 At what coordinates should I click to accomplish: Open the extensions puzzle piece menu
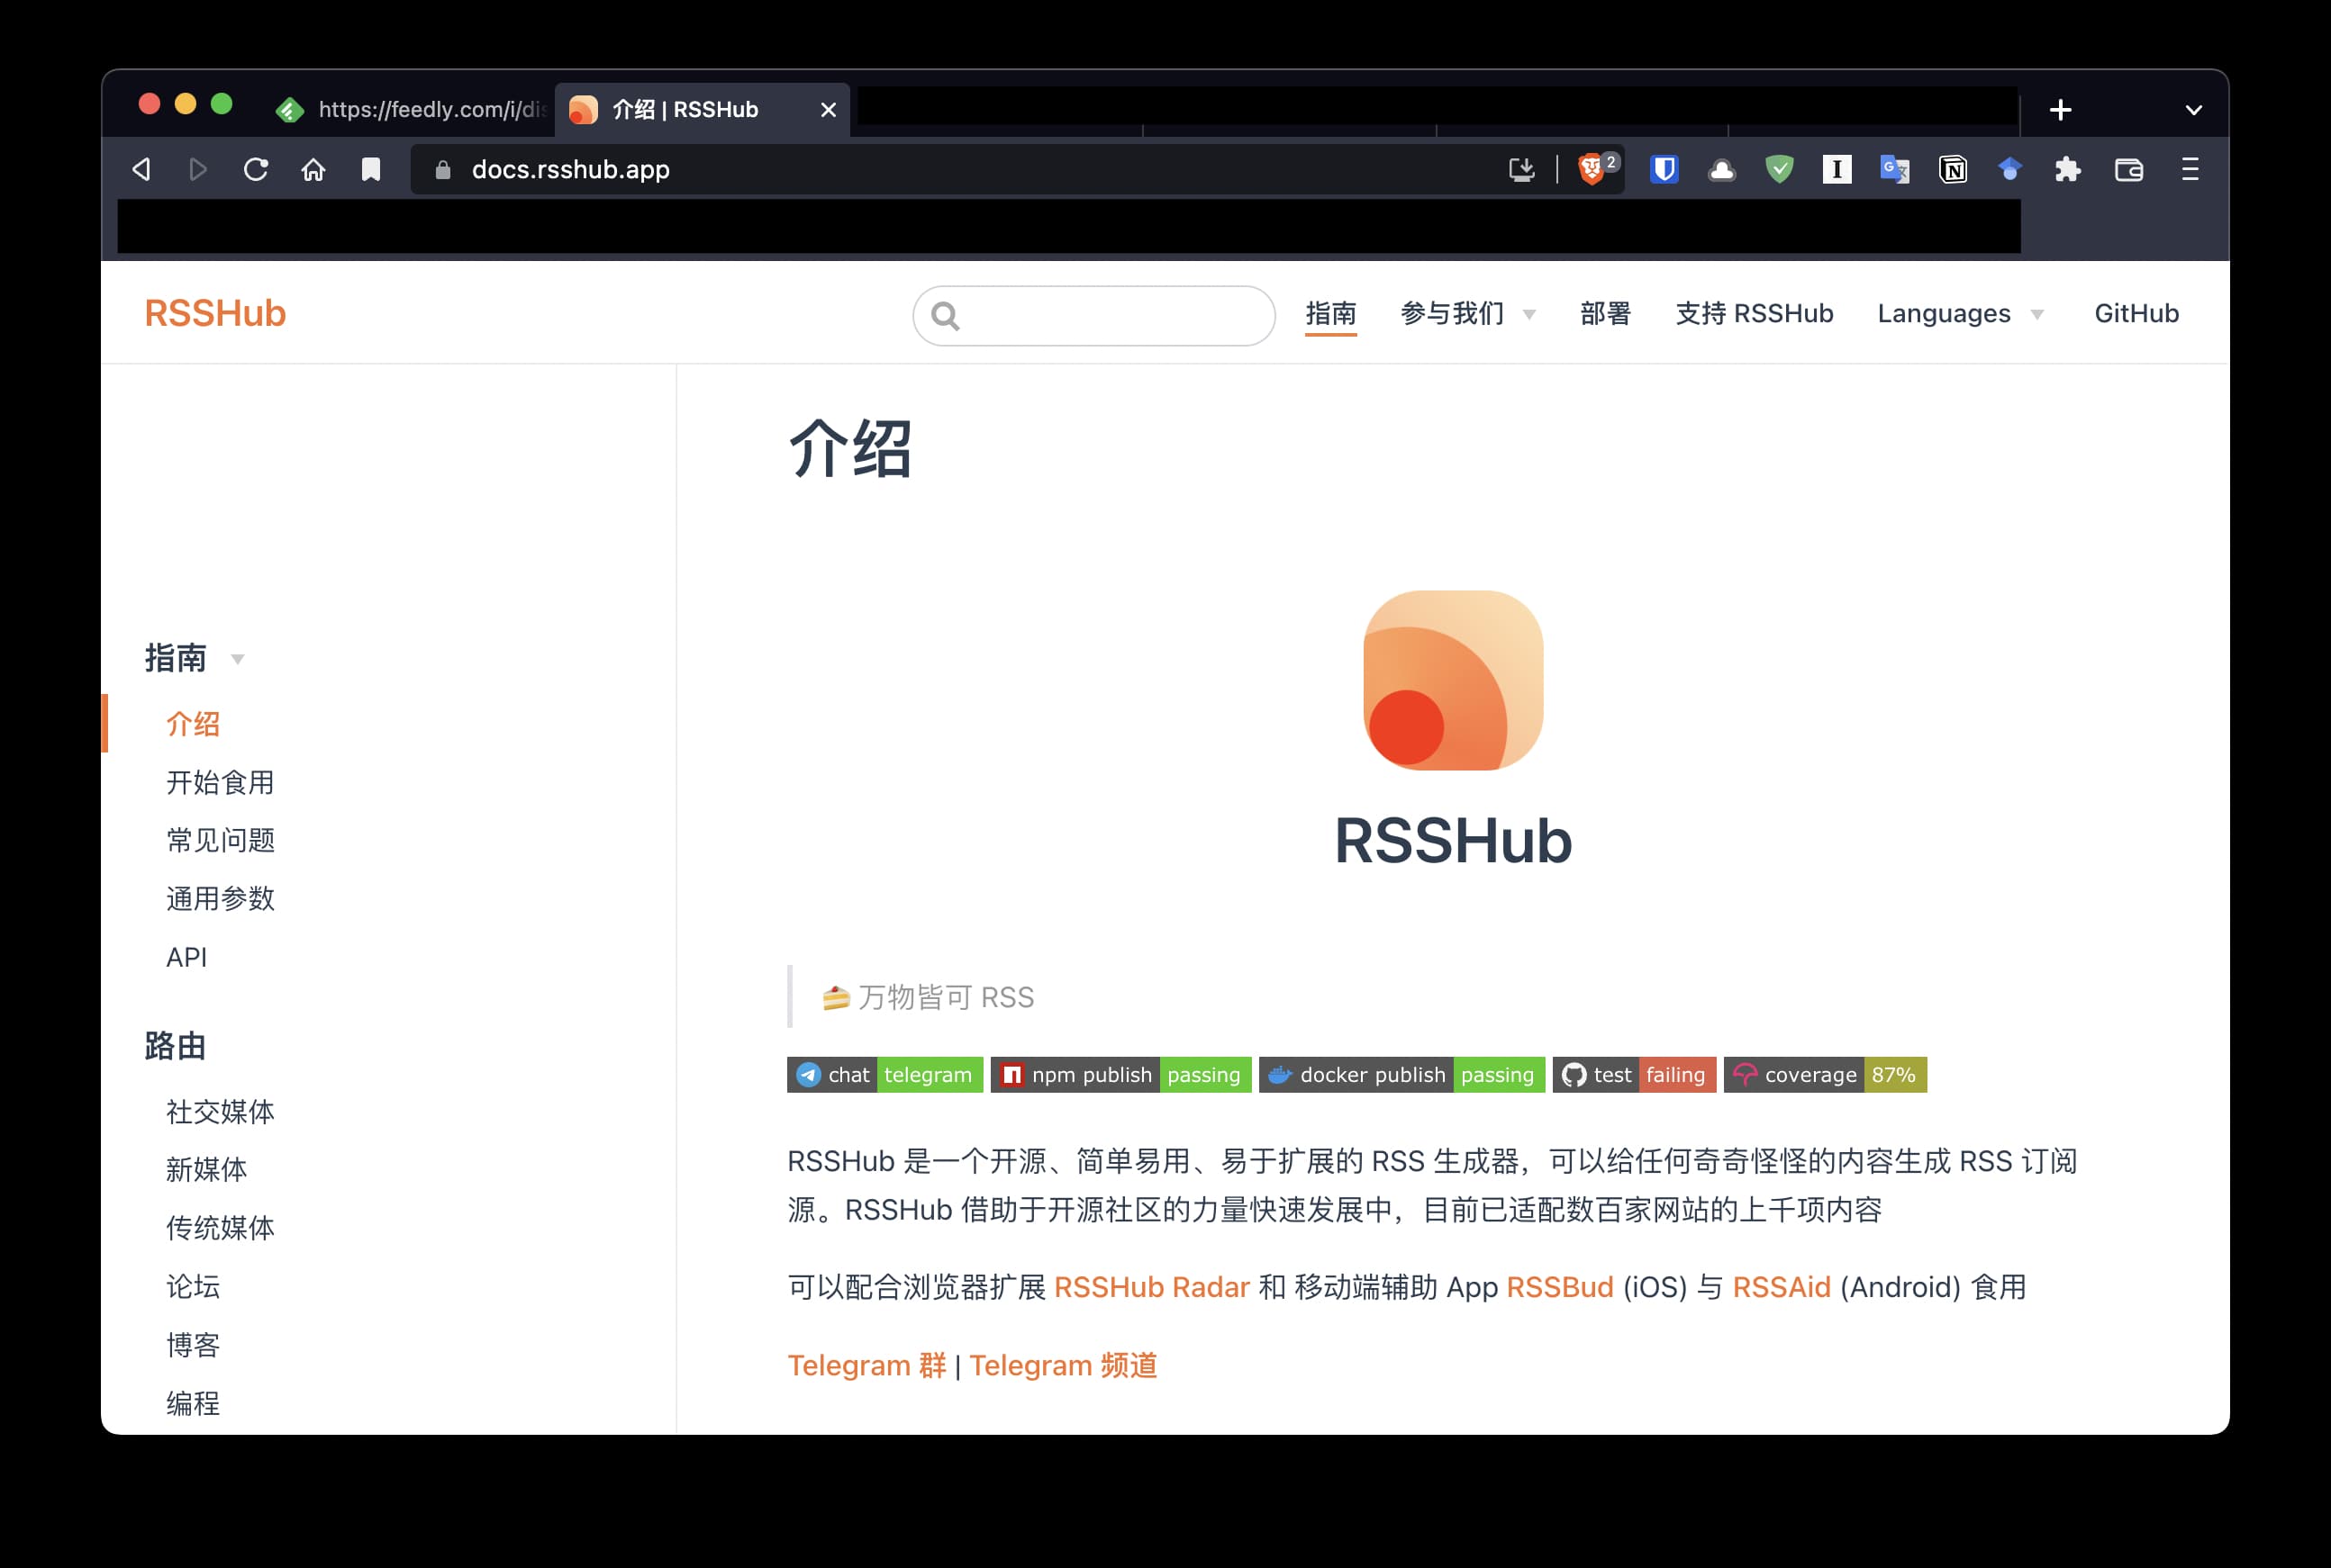click(x=2068, y=169)
